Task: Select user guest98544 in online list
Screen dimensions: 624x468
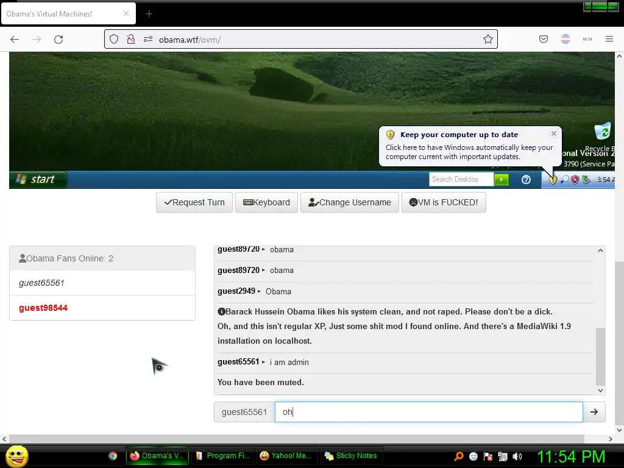Action: pos(102,308)
